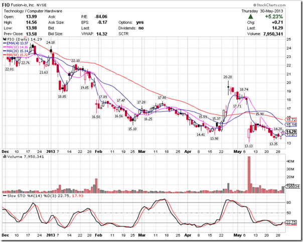
Task: Click header Volume value 7,950,341
Action: (x=273, y=34)
